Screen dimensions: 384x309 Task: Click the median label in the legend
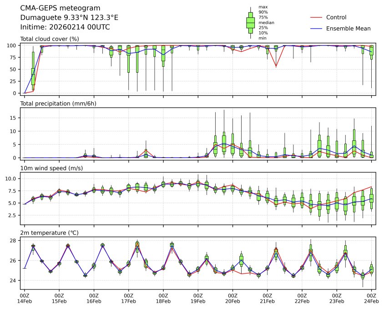pyautogui.click(x=266, y=22)
